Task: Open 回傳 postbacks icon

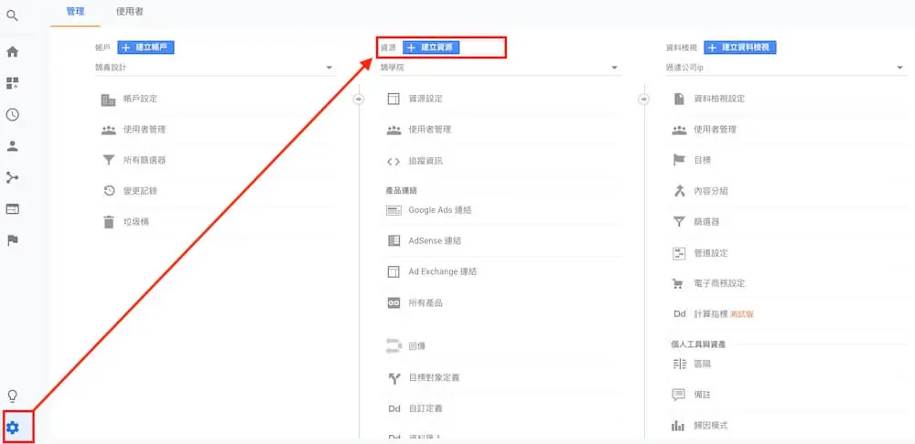Action: click(393, 346)
